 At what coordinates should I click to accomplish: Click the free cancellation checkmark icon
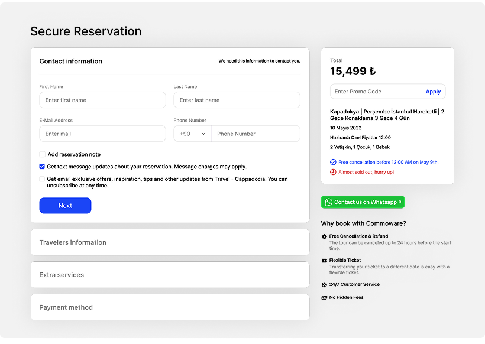pos(333,162)
